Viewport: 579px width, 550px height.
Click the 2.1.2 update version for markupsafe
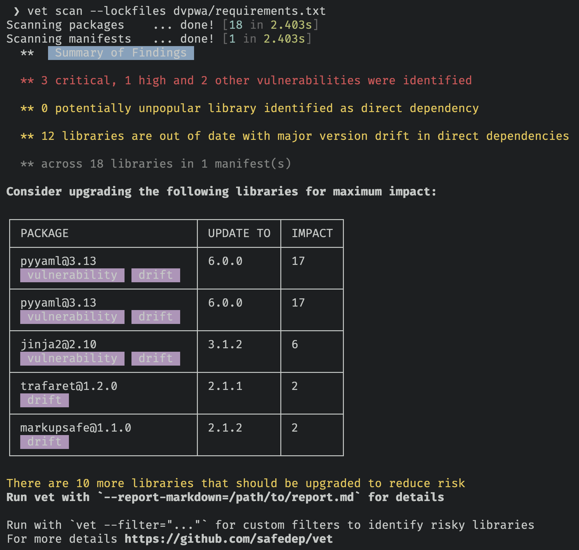pos(225,428)
